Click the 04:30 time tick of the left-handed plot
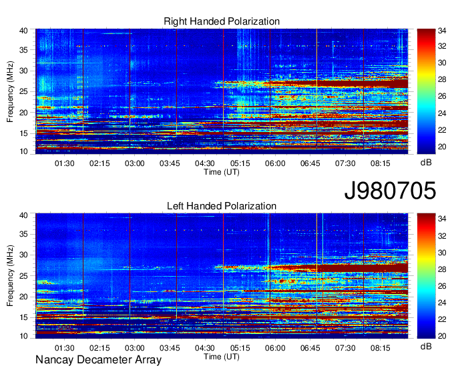Image resolution: width=454 pixels, height=368 pixels. (x=205, y=348)
